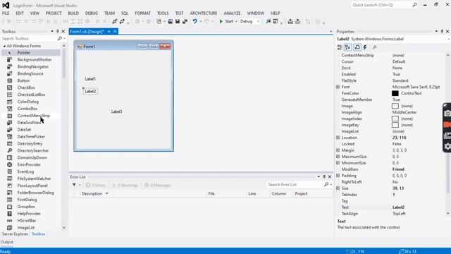Close the Form1.vb design tab
Screen dimensions: 451x254
tap(115, 31)
